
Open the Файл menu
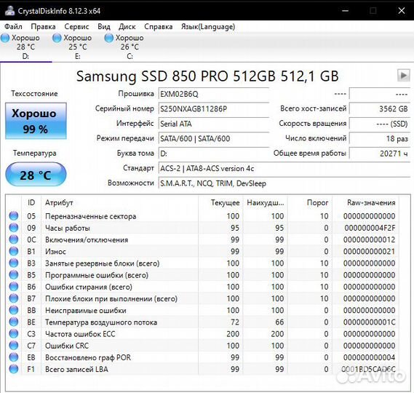click(x=13, y=27)
